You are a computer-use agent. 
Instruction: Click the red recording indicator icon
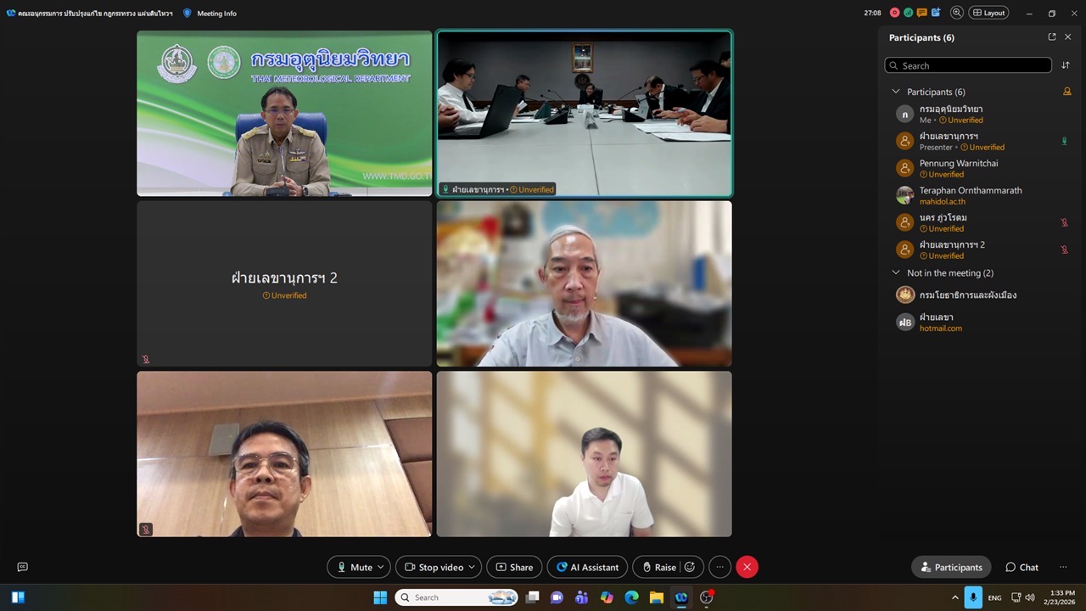[894, 13]
